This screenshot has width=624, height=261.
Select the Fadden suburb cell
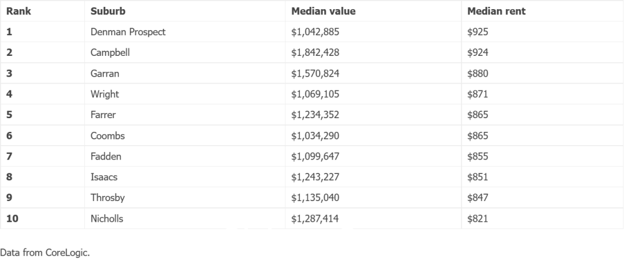click(185, 156)
